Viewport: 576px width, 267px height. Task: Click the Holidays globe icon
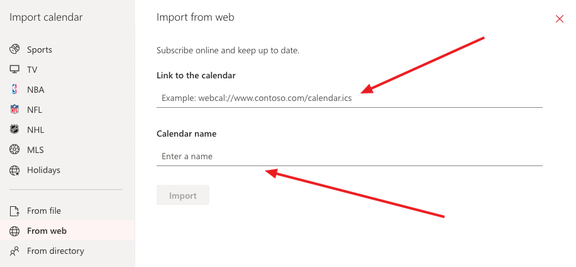(14, 170)
